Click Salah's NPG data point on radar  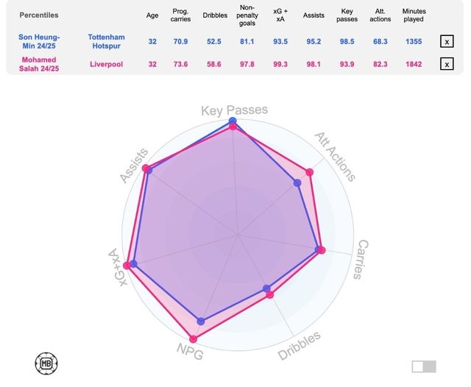(194, 339)
